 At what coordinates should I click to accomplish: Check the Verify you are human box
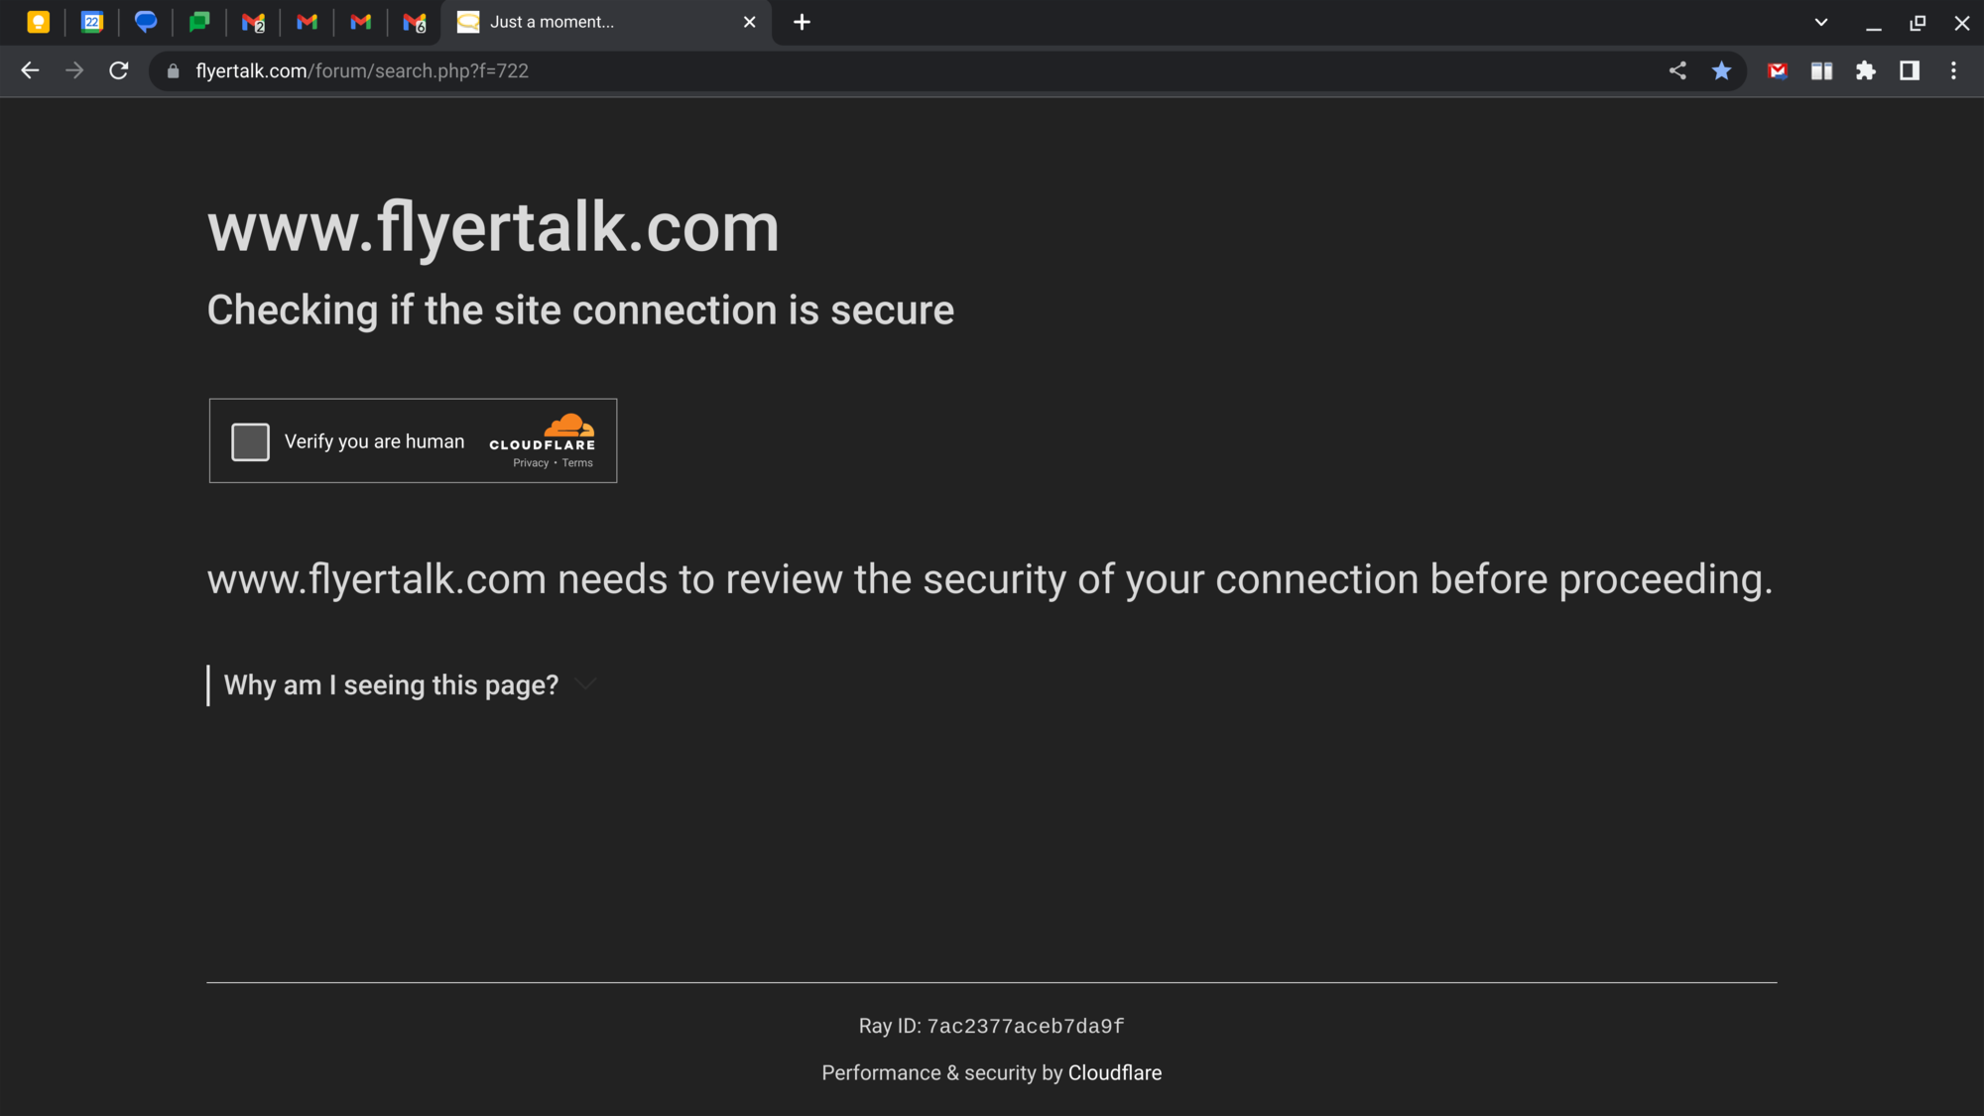(250, 441)
